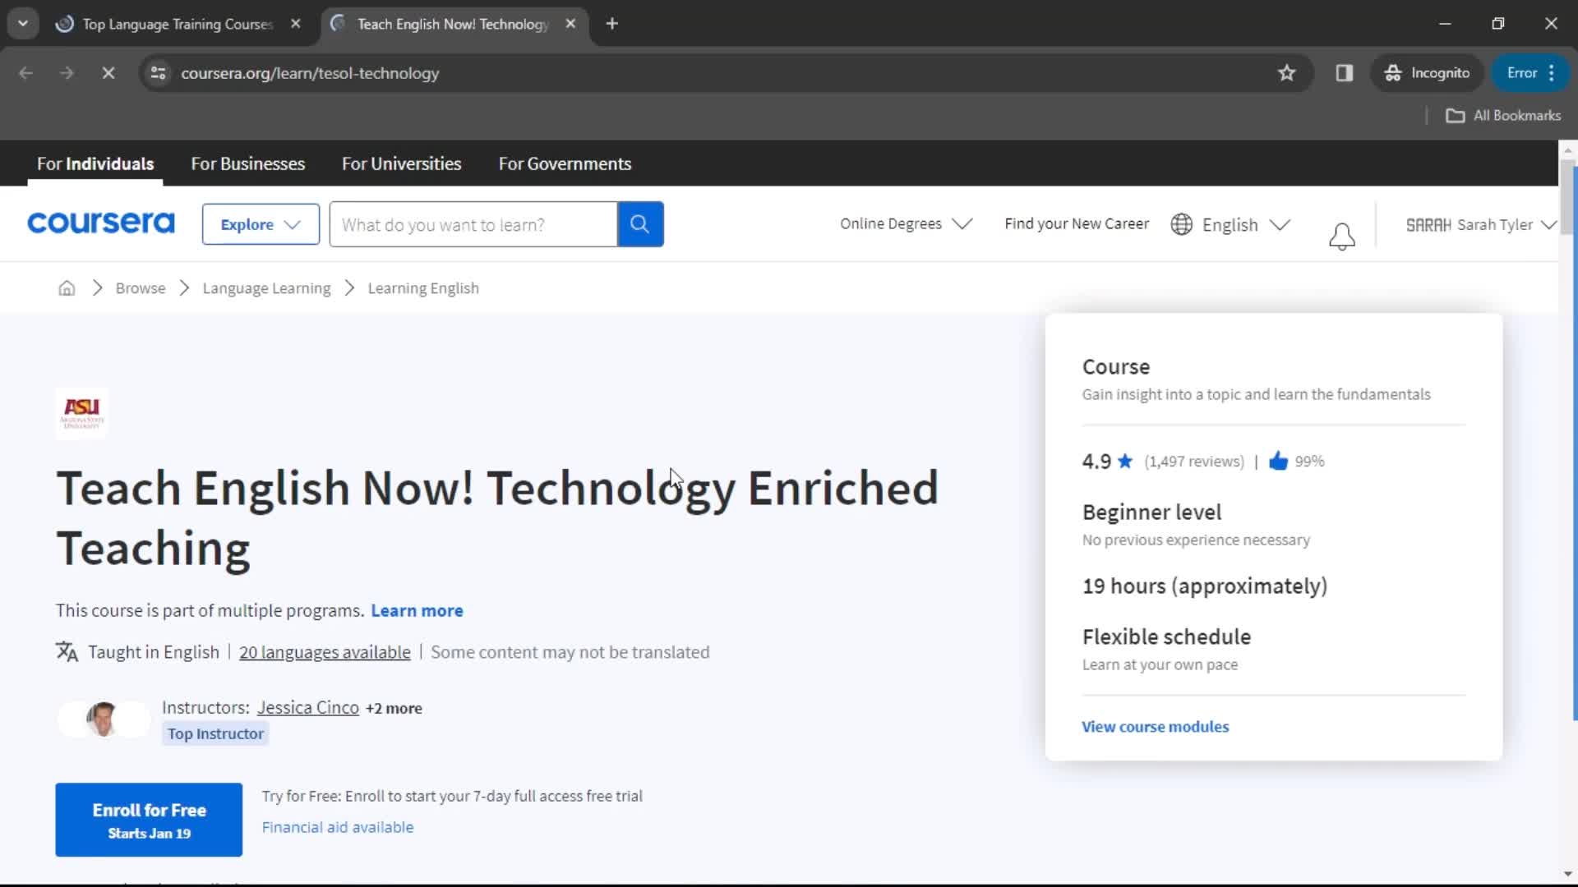
Task: Stop page loading with X button
Action: pyautogui.click(x=108, y=73)
